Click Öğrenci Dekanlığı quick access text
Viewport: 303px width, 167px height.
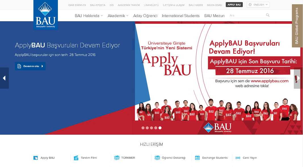174,158
